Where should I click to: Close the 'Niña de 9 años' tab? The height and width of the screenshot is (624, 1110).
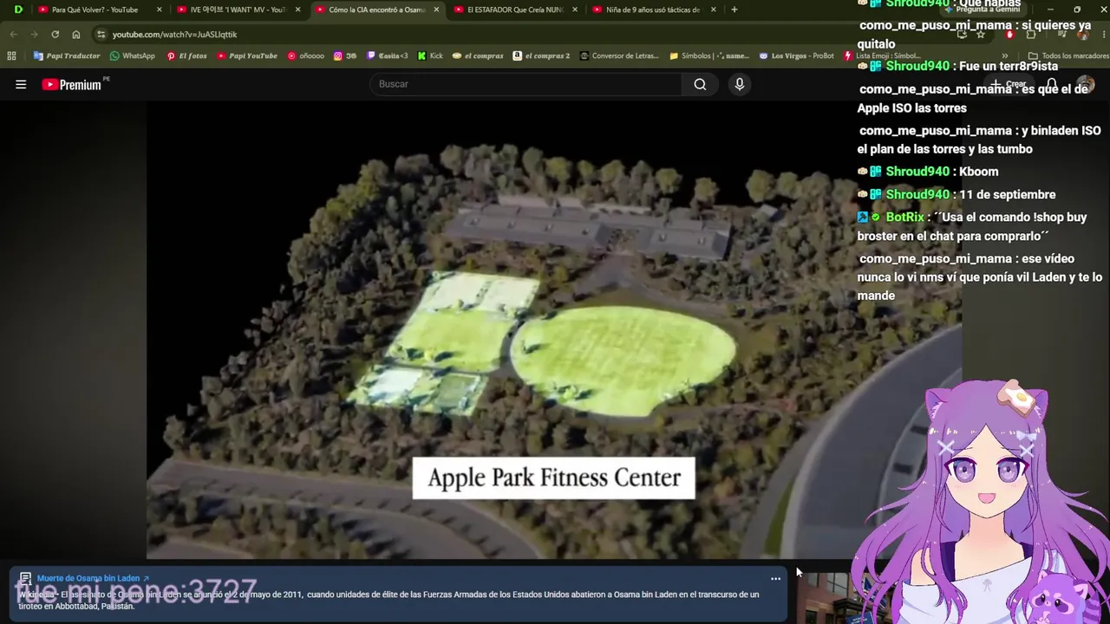(x=714, y=10)
